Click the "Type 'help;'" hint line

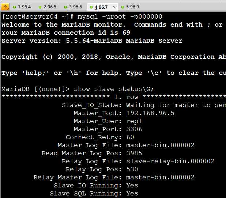click(x=114, y=73)
